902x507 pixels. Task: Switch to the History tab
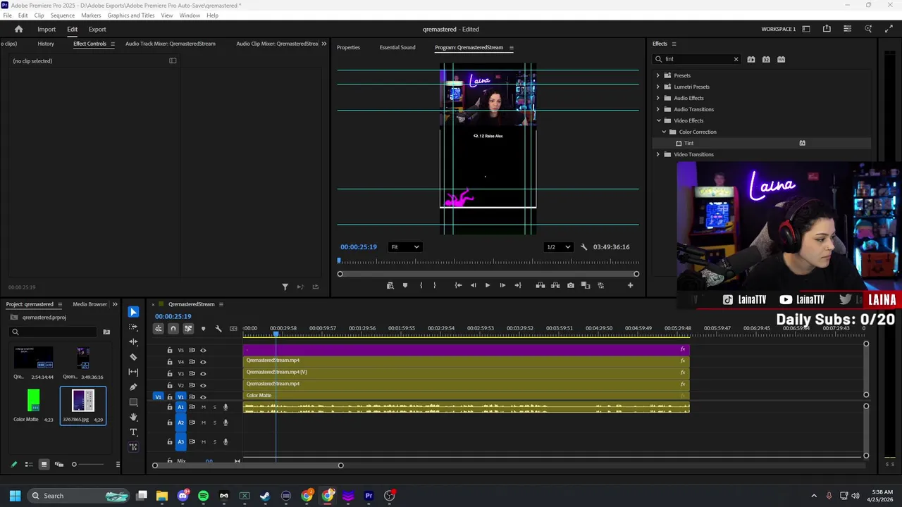tap(46, 44)
